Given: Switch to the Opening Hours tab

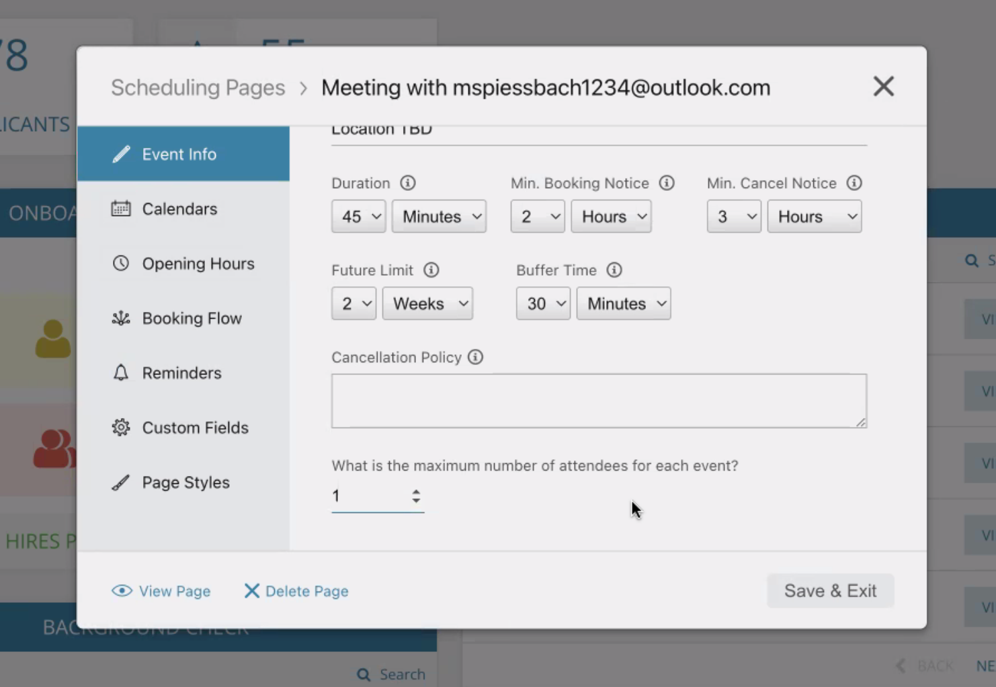Looking at the screenshot, I should pos(198,264).
